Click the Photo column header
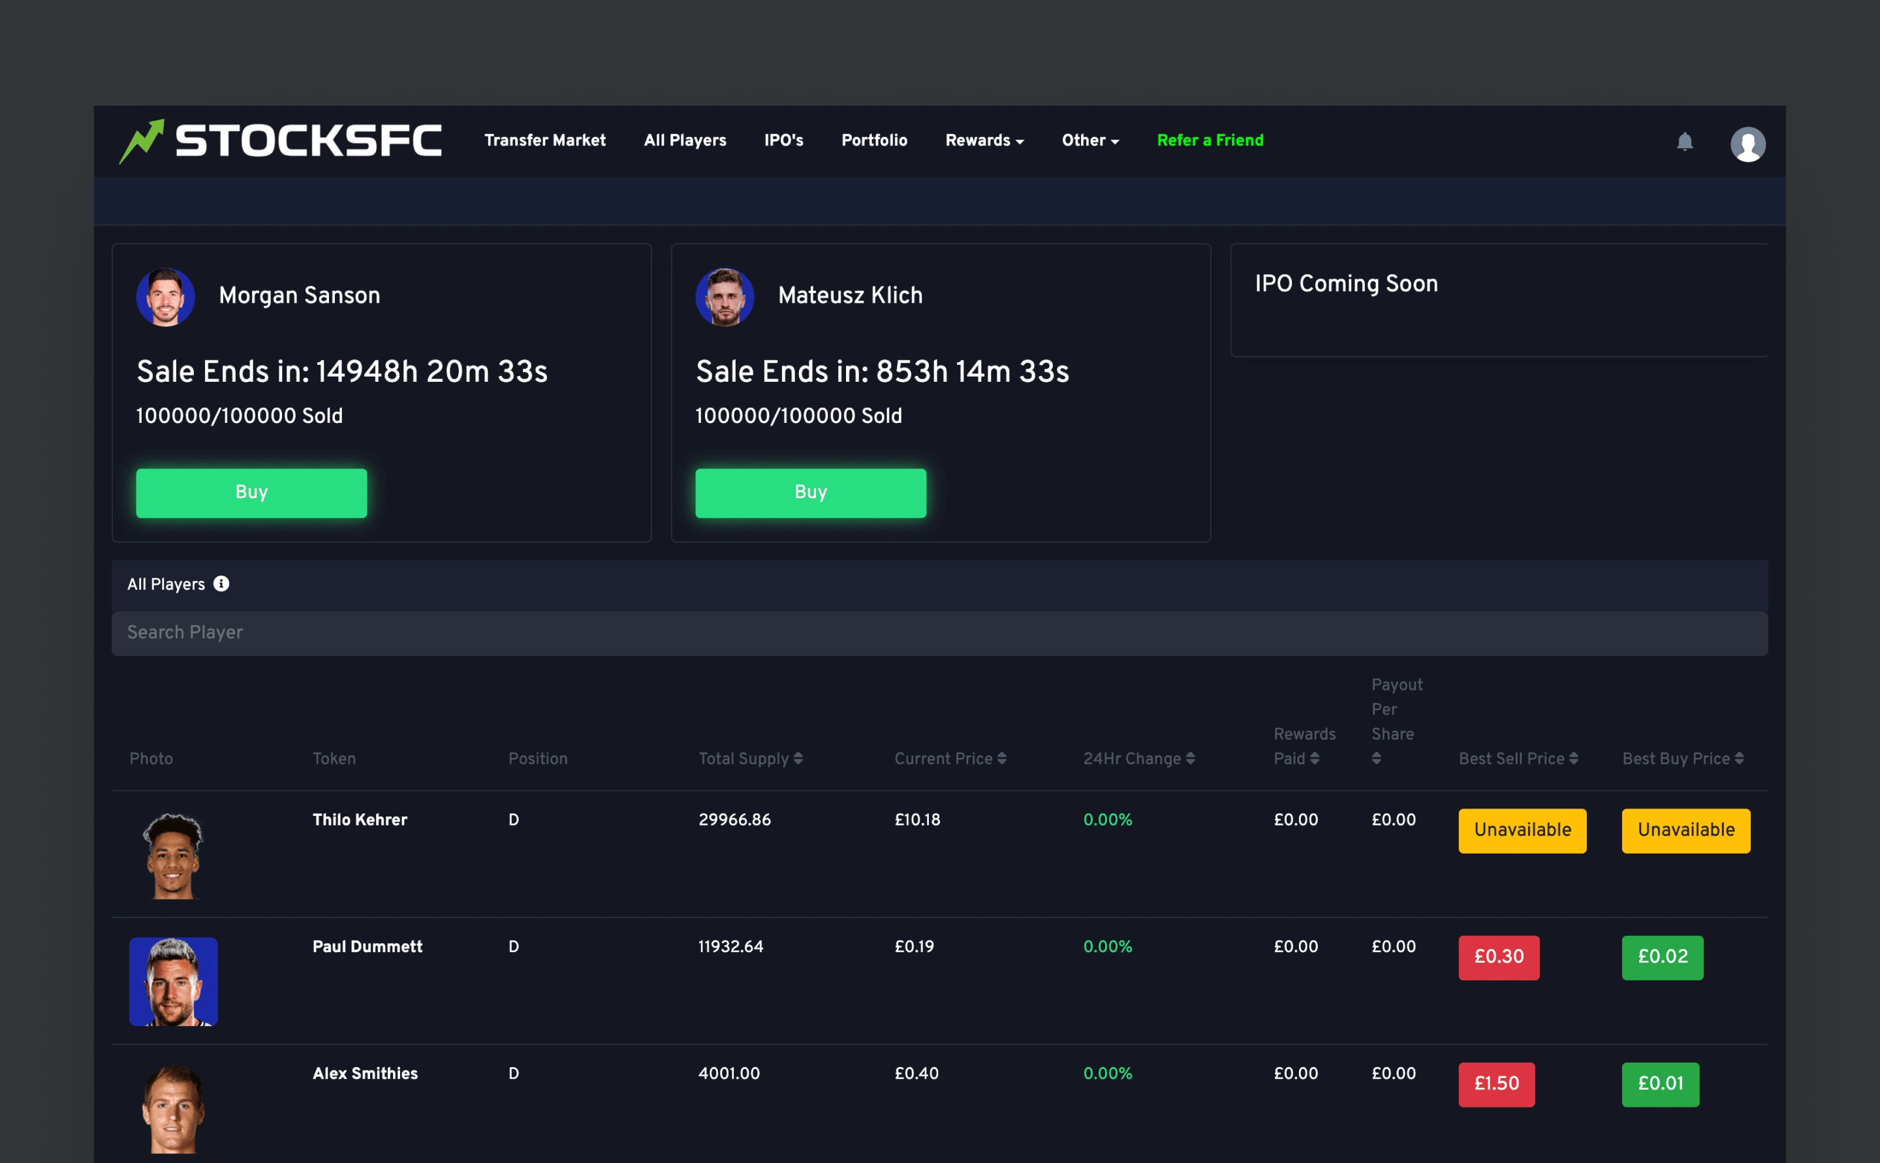 151,758
